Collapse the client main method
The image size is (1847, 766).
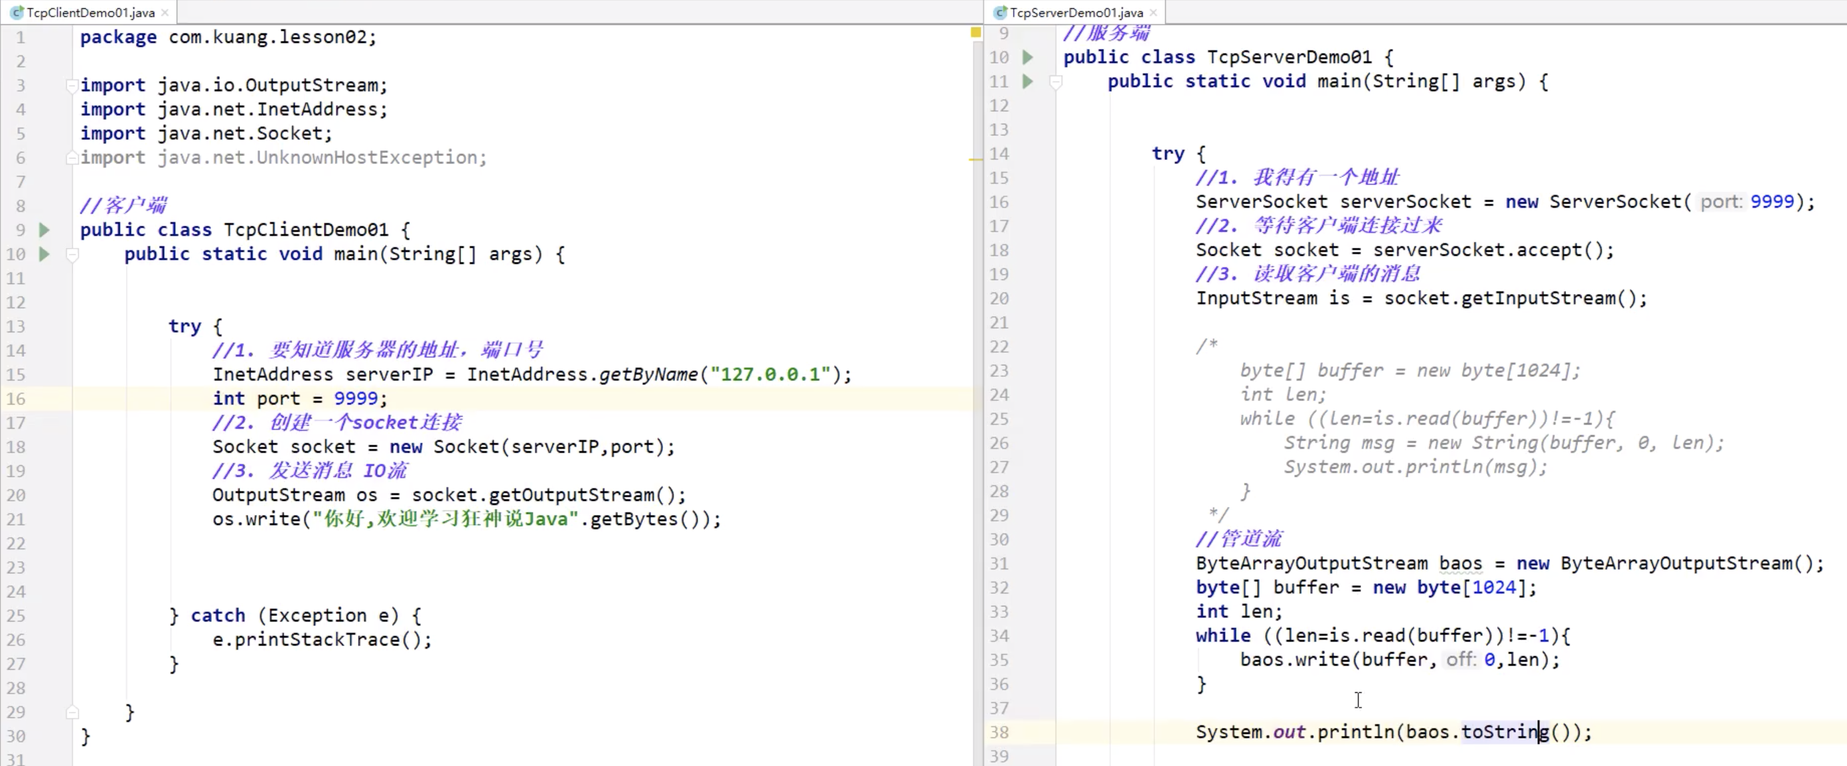click(72, 254)
